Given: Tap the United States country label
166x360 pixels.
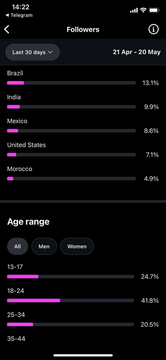Looking at the screenshot, I should pos(26,145).
